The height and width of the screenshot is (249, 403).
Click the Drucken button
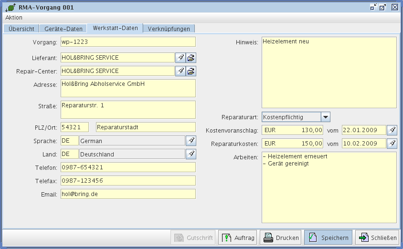(x=281, y=238)
